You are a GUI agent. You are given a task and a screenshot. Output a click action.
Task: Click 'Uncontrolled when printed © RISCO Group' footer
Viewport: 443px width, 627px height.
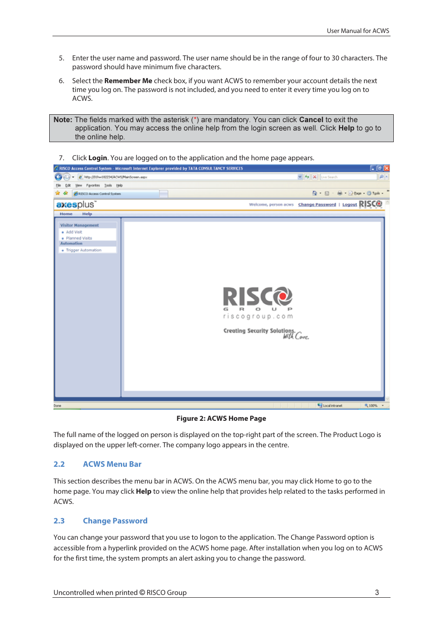(120, 592)
